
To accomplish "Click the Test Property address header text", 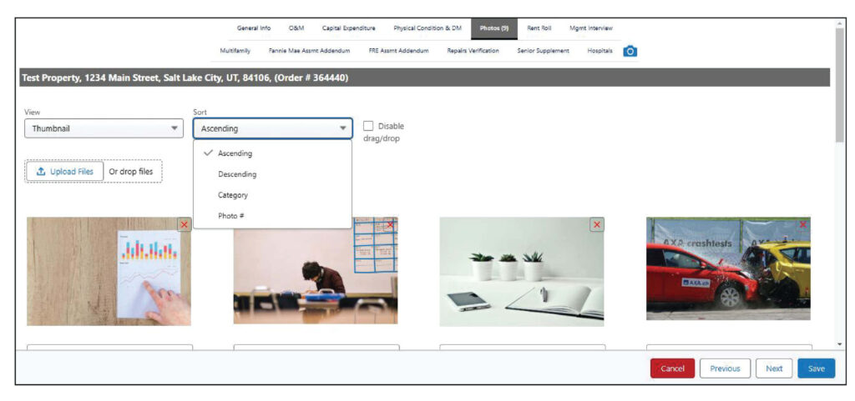I will pos(185,78).
